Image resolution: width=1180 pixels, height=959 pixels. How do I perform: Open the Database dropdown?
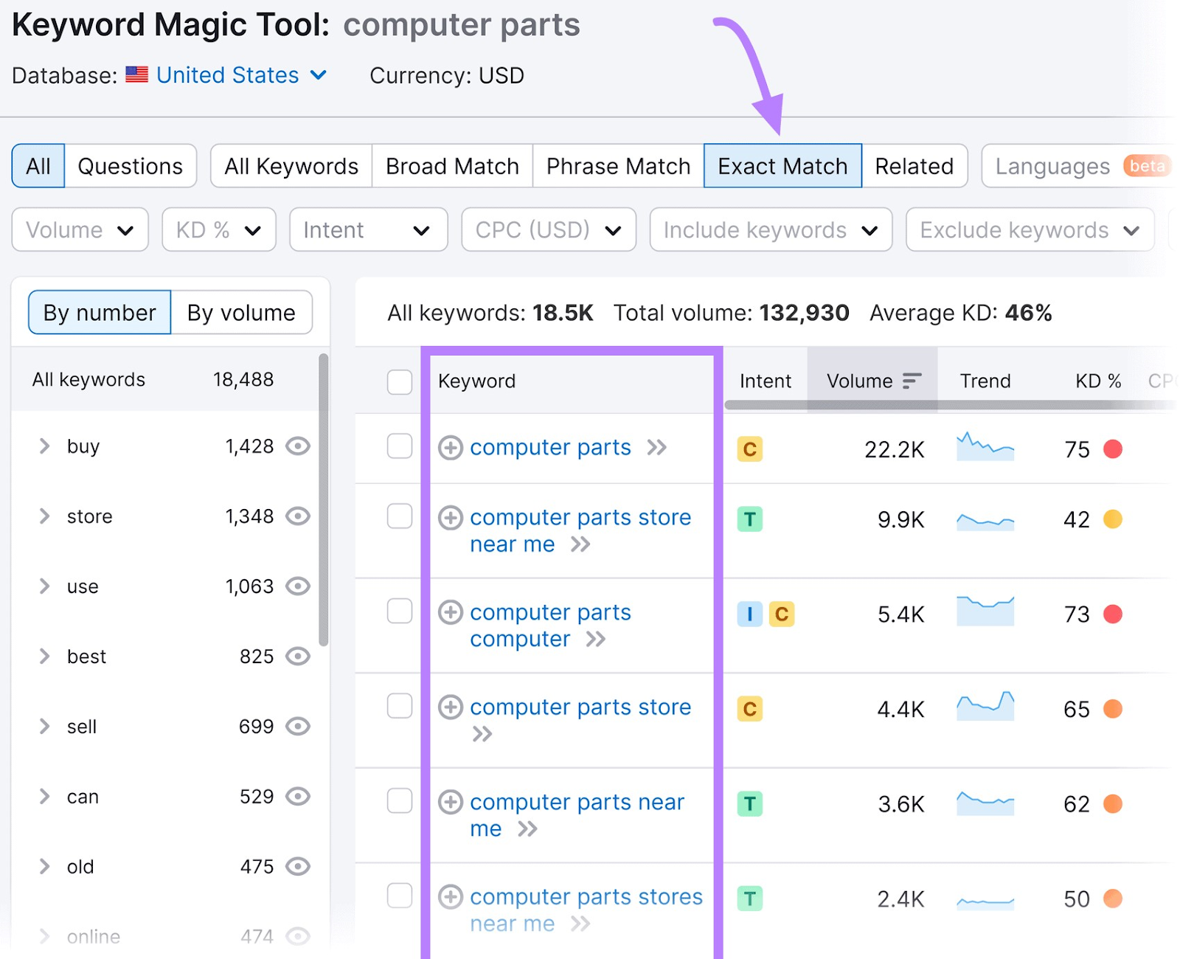coord(319,75)
